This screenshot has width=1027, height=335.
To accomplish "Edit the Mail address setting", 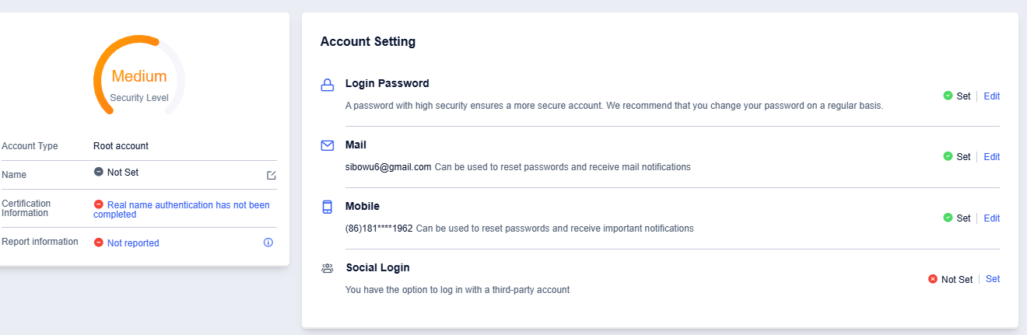I will 992,157.
